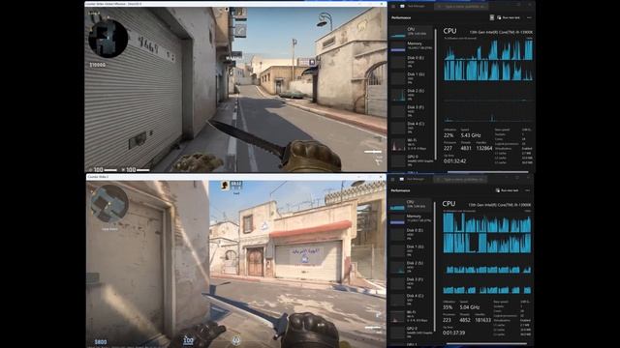Select Wi-Fi in lower Task Manager sidebar
Image resolution: width=620 pixels, height=348 pixels.
pyautogui.click(x=411, y=316)
